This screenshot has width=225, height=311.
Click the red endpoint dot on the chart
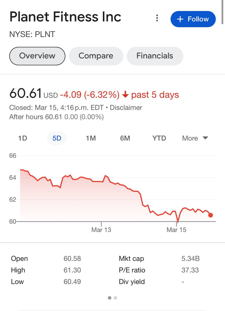point(210,215)
